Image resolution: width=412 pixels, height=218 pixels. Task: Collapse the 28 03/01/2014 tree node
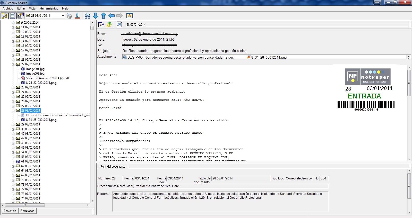13,111
